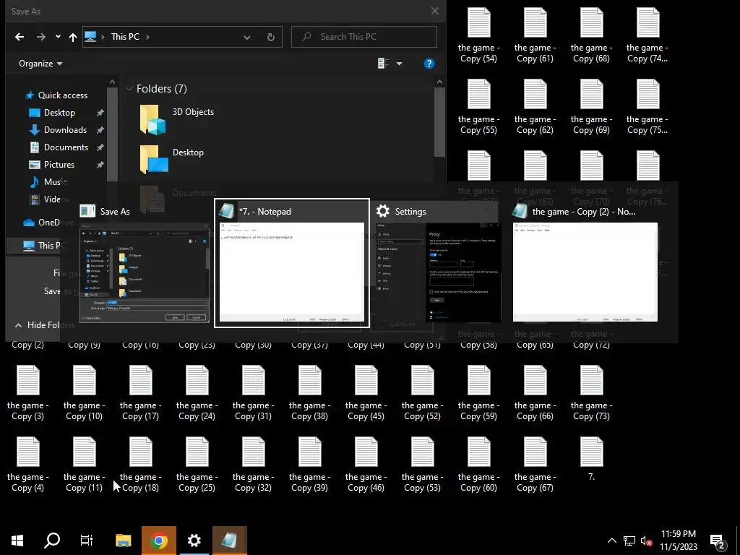
Task: Open view options dropdown arrow
Action: [x=399, y=64]
